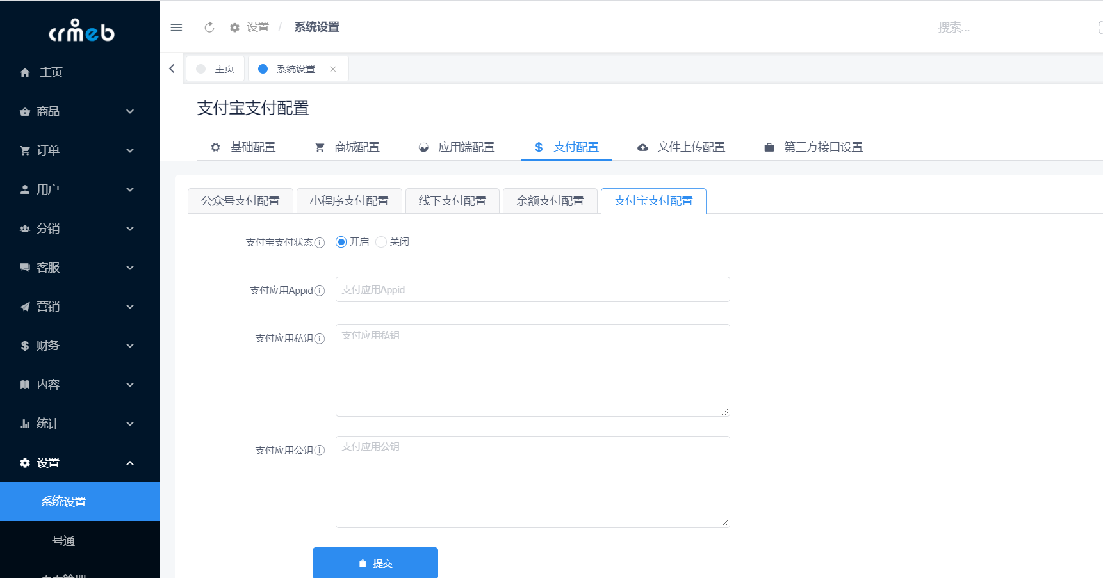Viewport: 1103px width, 578px height.
Task: Collapse the 设置 menu chevron
Action: [x=130, y=463]
